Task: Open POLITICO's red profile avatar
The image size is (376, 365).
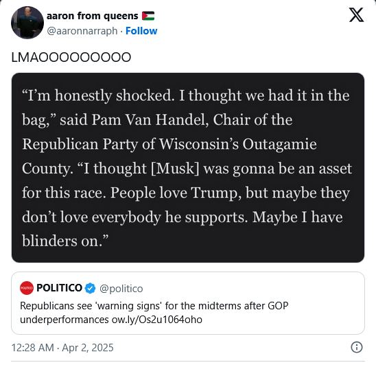Action: tap(27, 288)
